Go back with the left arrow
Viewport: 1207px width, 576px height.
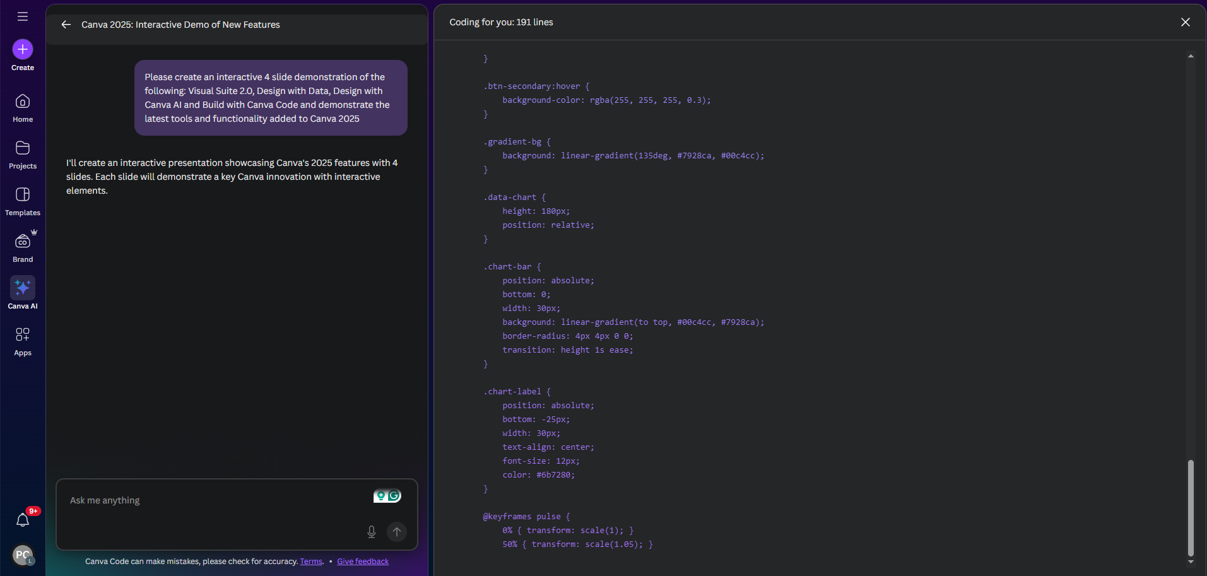pos(66,25)
